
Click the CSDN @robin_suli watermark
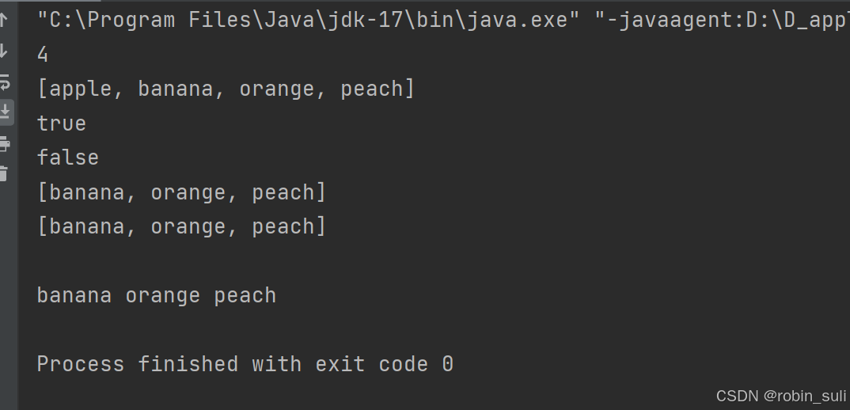click(x=781, y=397)
